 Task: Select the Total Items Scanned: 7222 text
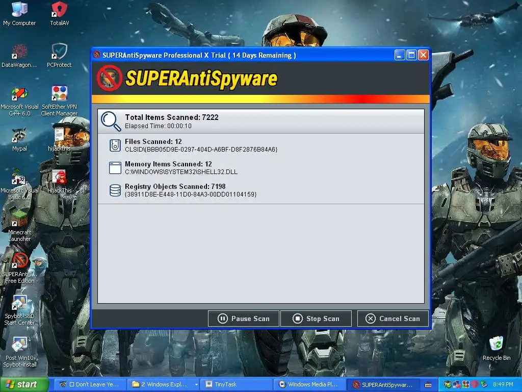[171, 117]
